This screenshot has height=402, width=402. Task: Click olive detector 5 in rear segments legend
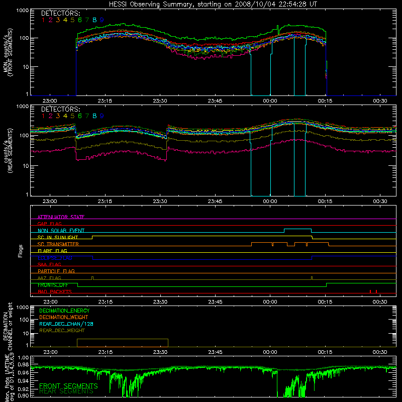[x=72, y=116]
